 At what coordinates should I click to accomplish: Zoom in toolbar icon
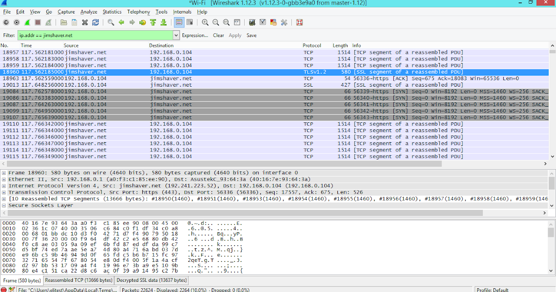[x=205, y=22]
